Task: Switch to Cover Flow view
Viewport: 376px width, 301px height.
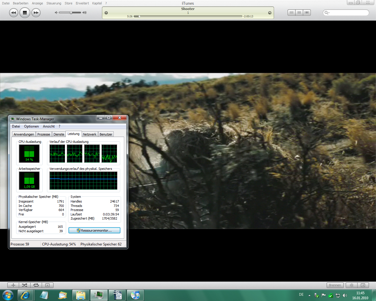Action: coord(307,13)
